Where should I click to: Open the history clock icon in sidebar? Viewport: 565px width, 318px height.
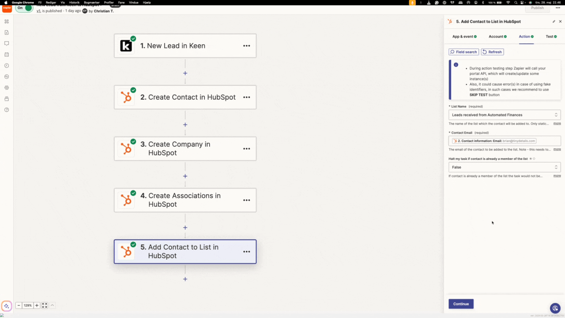(7, 65)
